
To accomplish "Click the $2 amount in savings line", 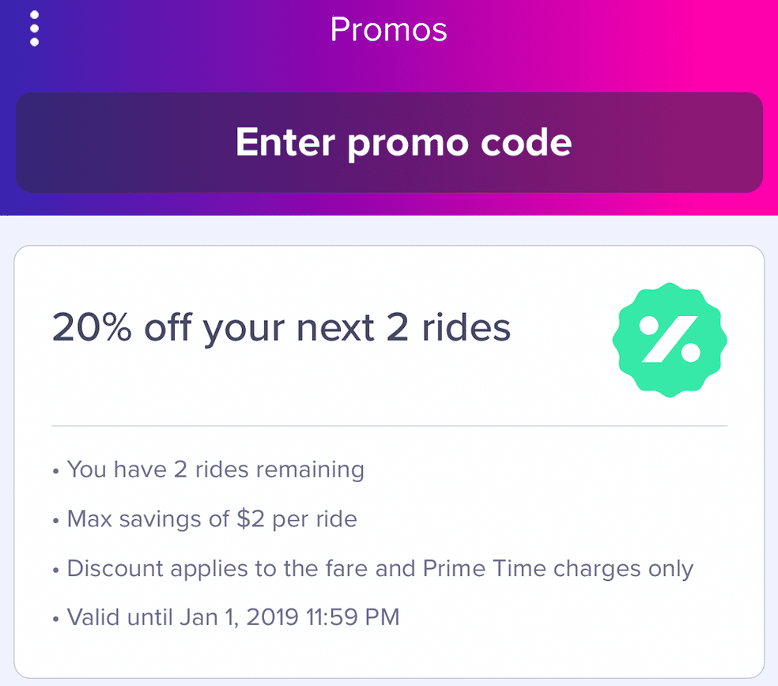I will pyautogui.click(x=251, y=519).
